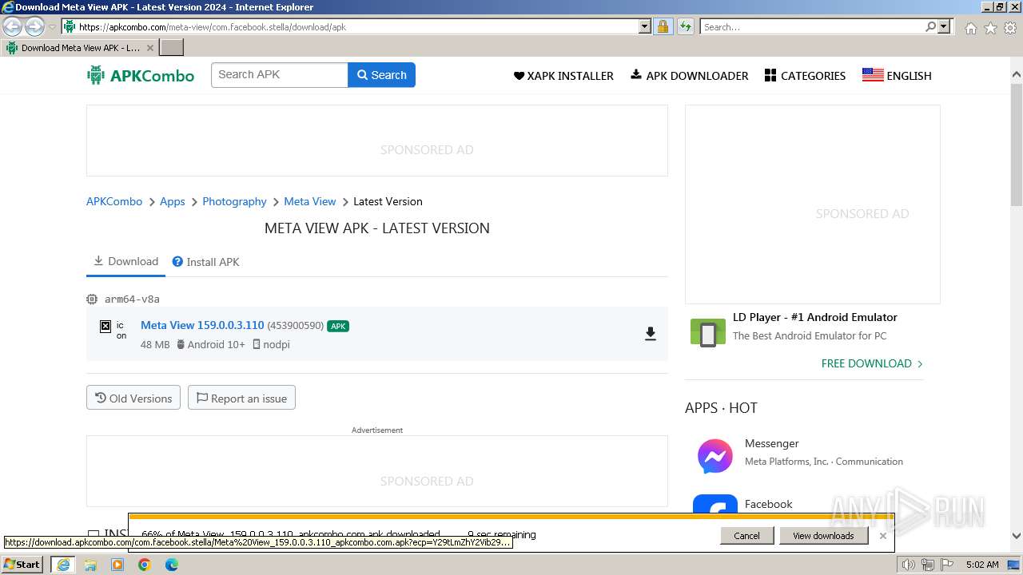Viewport: 1023px width, 575px height.
Task: Expand search provider dropdown arrow
Action: pos(944,27)
